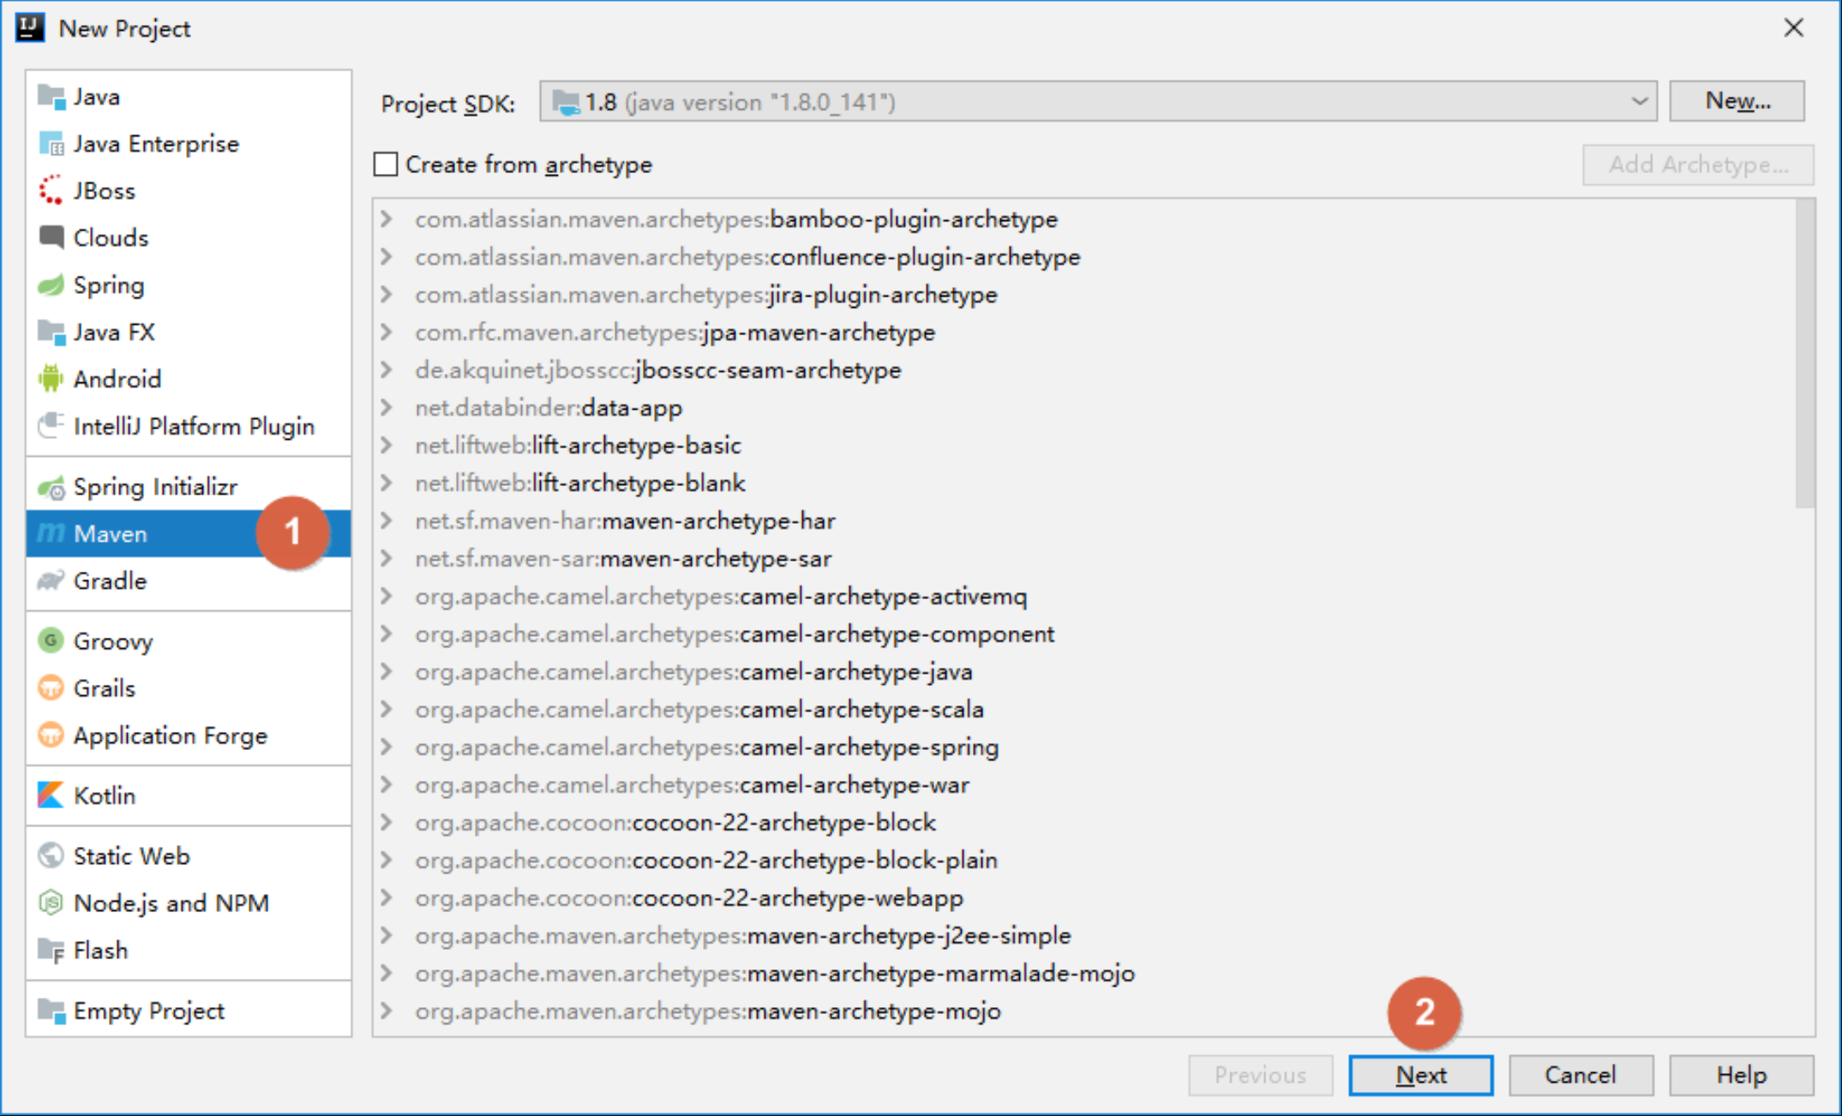Click the Gradle elephant icon
Image resolution: width=1842 pixels, height=1116 pixels.
click(51, 581)
